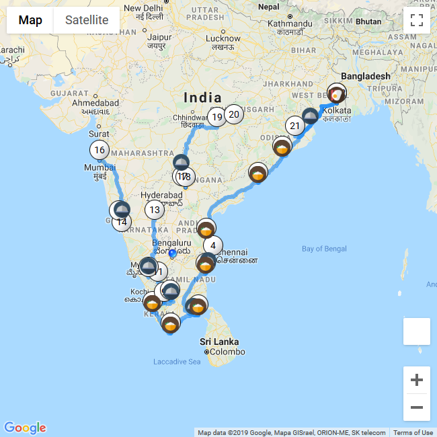
Task: Open the Terms of Use link
Action: tap(413, 432)
